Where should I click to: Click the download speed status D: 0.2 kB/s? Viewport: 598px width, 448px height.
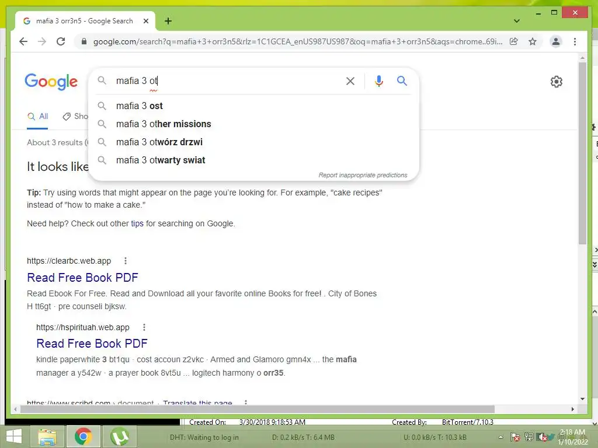pos(303,437)
